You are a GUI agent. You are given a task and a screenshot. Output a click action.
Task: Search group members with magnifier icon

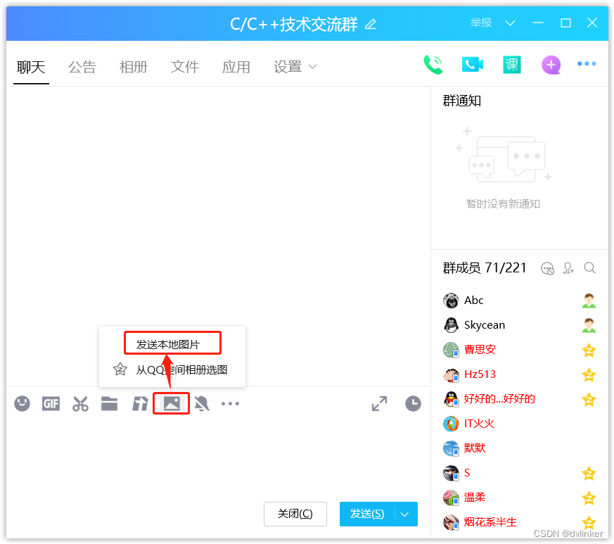pos(590,268)
